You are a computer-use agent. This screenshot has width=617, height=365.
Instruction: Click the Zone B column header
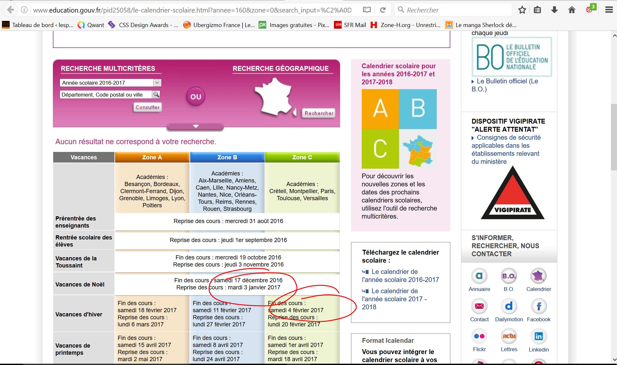[x=227, y=157]
